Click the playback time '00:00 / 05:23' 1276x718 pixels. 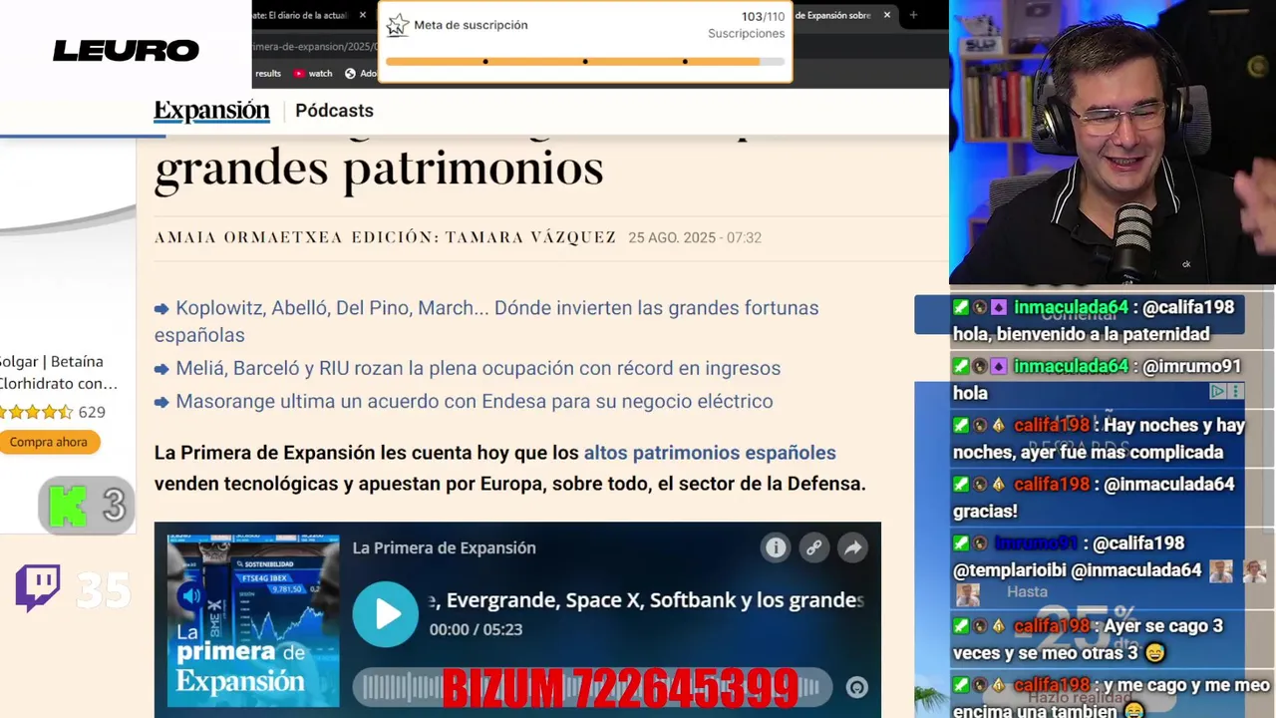[x=476, y=629]
